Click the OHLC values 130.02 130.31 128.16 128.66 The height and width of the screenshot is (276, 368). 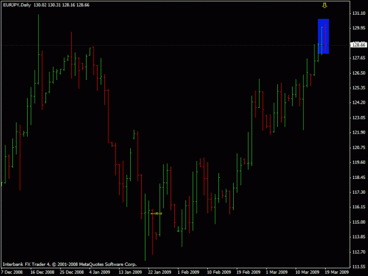point(61,5)
